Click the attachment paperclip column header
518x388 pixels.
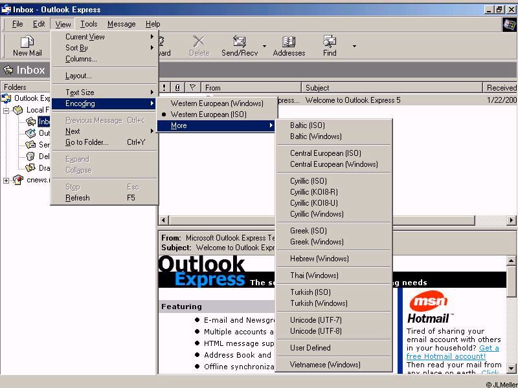point(177,88)
